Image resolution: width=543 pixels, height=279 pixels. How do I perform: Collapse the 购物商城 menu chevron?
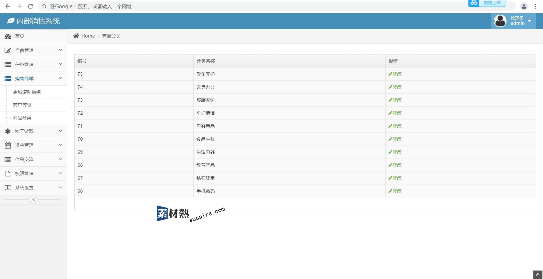click(x=60, y=78)
